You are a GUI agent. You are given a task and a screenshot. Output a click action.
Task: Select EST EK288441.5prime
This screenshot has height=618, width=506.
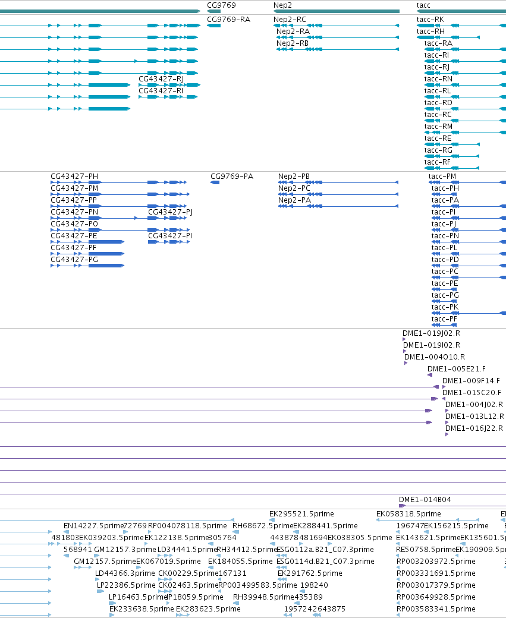(325, 526)
